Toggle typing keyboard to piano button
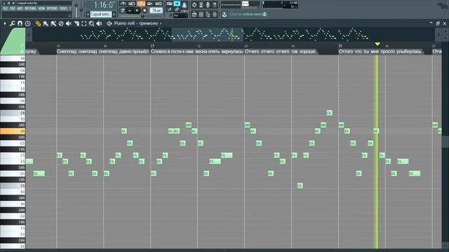The width and height of the screenshot is (449, 252). [x=169, y=3]
